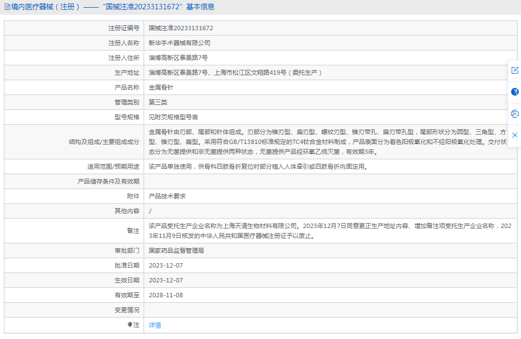Click the document icon beside page title
Image resolution: width=521 pixels, height=339 pixels.
pyautogui.click(x=7, y=7)
